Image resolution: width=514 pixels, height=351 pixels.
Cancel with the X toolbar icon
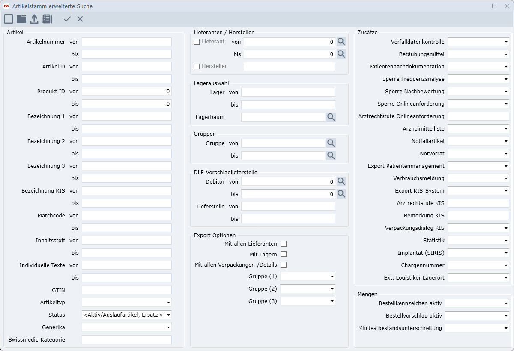(80, 19)
